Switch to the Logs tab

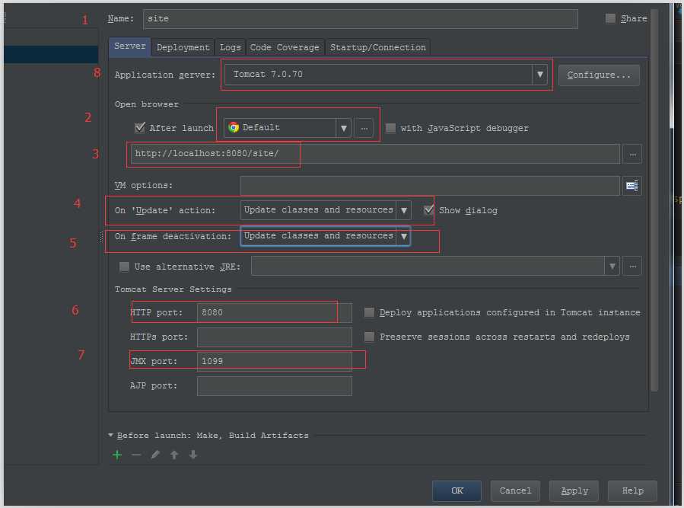pos(230,47)
